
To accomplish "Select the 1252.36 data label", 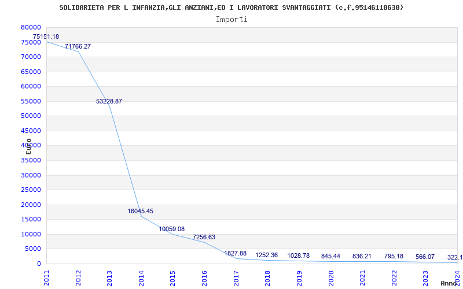I will click(267, 255).
